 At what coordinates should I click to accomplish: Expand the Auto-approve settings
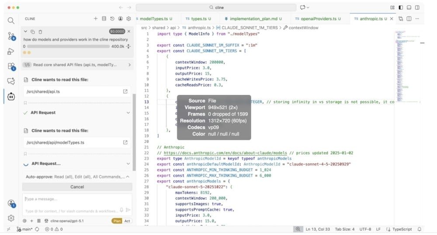(x=77, y=177)
